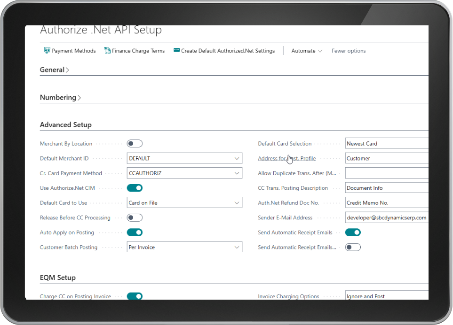Toggle Merchant By Location switch
Image resolution: width=453 pixels, height=325 pixels.
pos(135,144)
